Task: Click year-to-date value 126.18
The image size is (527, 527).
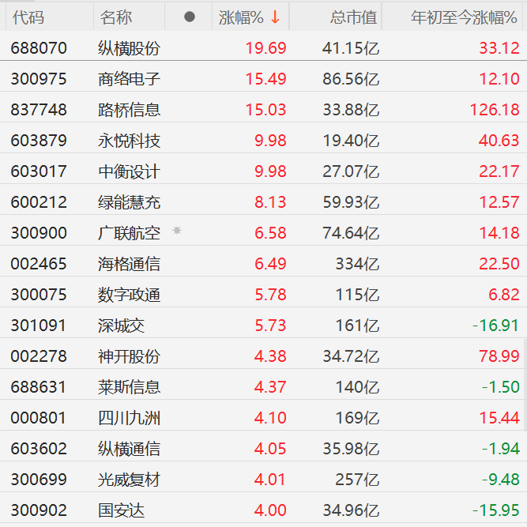Action: [x=495, y=110]
